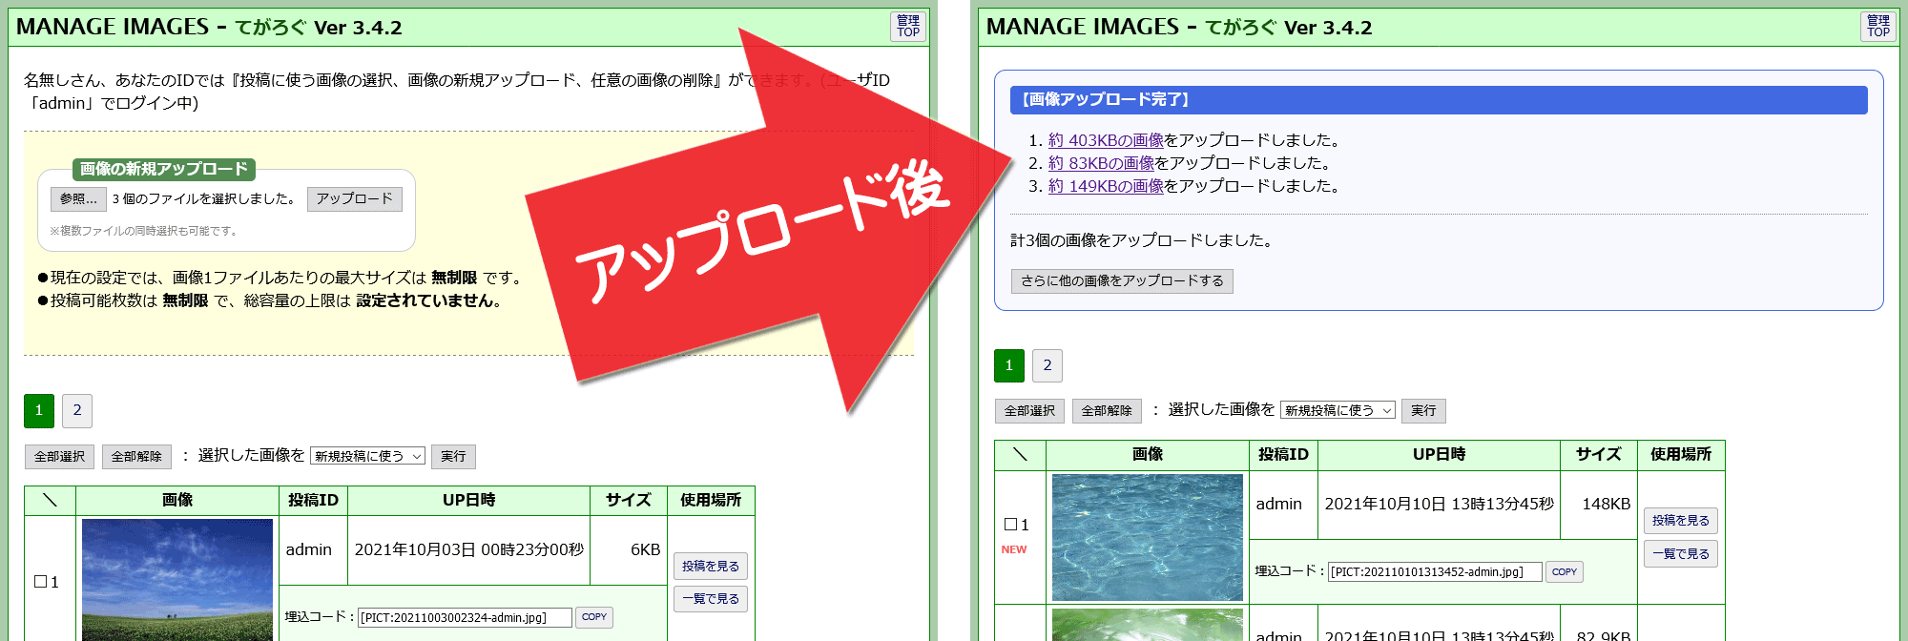Click 全部選択 in right window

point(1029,410)
